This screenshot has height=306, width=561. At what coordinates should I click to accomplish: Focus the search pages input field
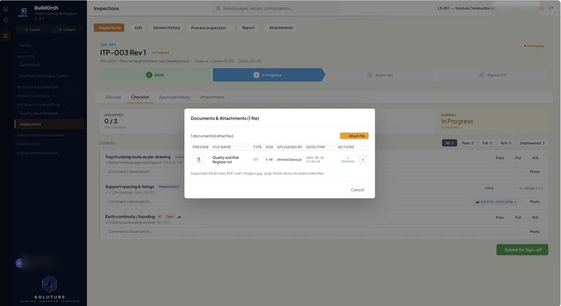276,8
